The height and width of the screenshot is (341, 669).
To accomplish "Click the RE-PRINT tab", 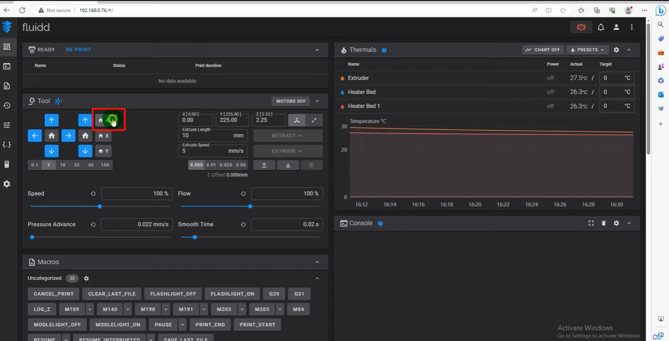I will 78,50.
